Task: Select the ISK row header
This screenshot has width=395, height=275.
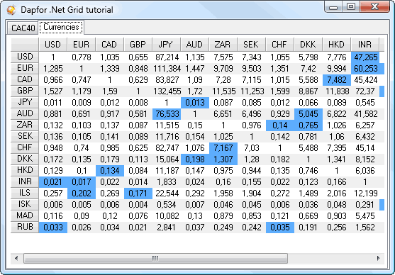Action: [25, 205]
